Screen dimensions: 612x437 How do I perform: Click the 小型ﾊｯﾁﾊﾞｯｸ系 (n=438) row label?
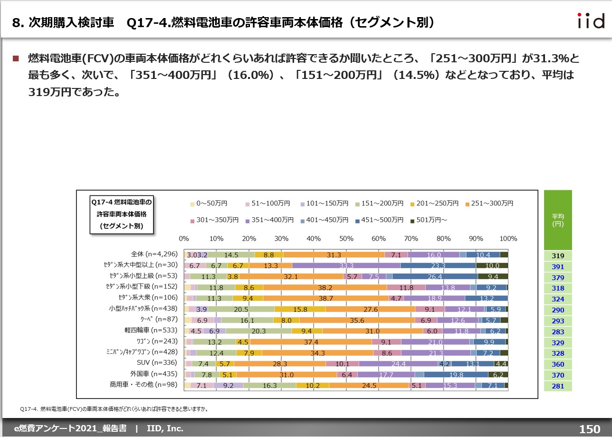(143, 308)
